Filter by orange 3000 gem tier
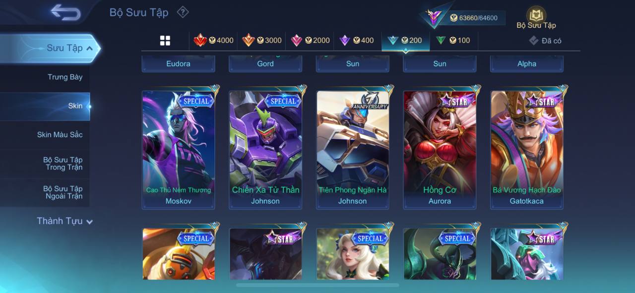This screenshot has width=635, height=293. [262, 41]
